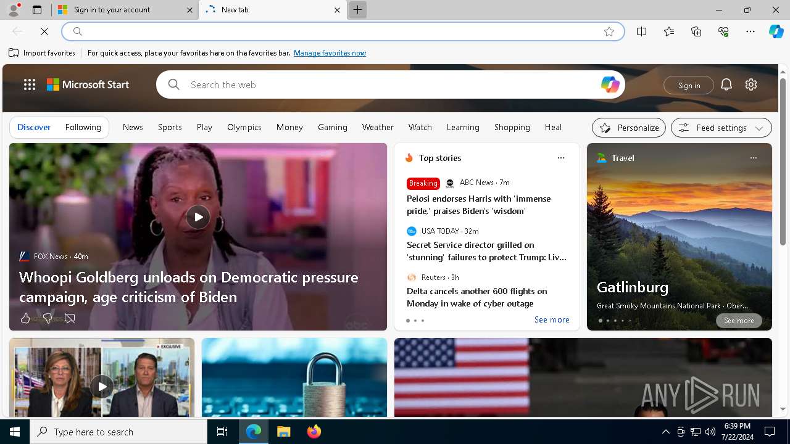
Task: Open Task View on taskbar
Action: [222, 432]
